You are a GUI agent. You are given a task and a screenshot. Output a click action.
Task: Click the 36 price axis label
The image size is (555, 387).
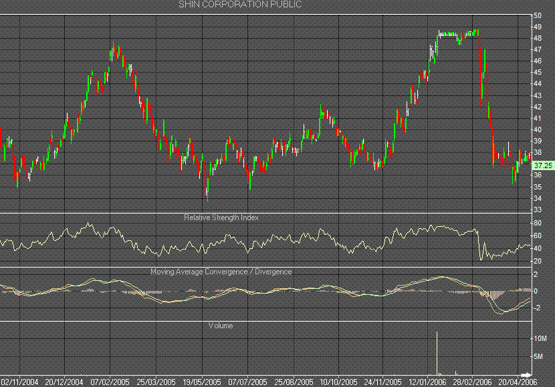[x=538, y=175]
